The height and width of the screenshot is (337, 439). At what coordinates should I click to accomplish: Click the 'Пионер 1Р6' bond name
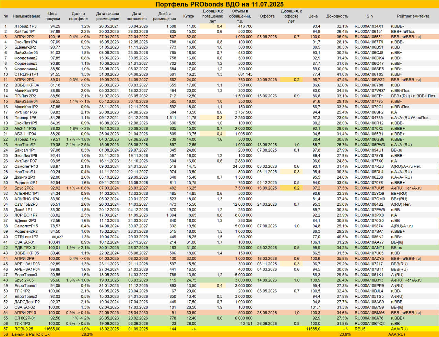pos(25,118)
